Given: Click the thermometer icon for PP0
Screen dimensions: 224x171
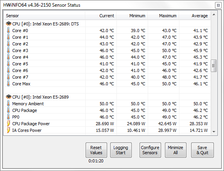Looking at the screenshot, I should click(x=9, y=117).
